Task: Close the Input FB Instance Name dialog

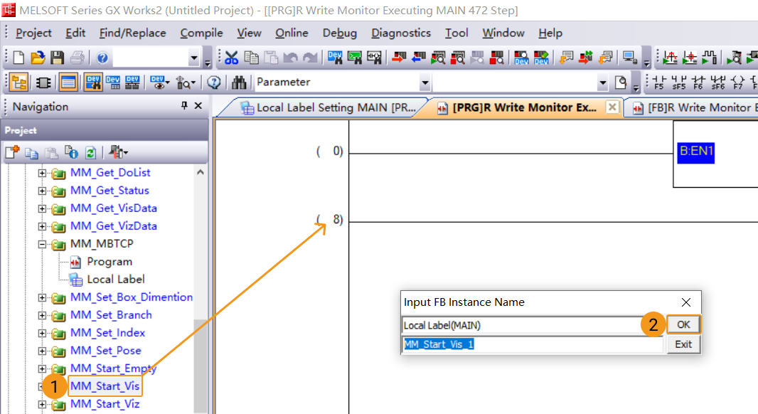Action: click(685, 302)
